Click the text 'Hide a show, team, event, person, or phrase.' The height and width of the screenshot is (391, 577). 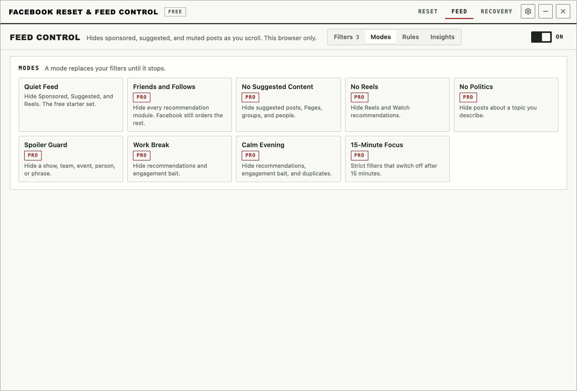[70, 170]
